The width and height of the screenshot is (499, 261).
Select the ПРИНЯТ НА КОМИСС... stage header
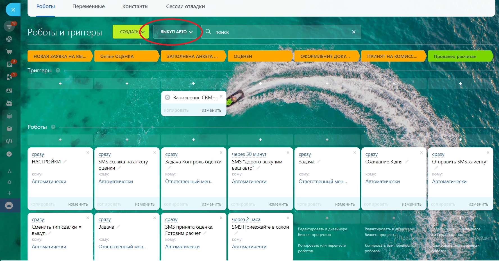coord(394,56)
